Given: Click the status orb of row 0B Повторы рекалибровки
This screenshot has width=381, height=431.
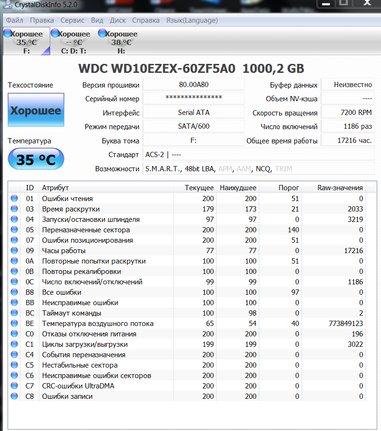Looking at the screenshot, I should (14, 271).
